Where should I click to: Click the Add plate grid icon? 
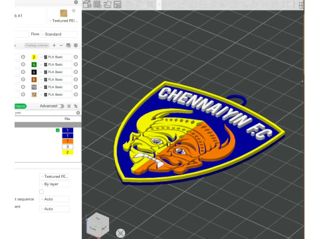pos(97,5)
